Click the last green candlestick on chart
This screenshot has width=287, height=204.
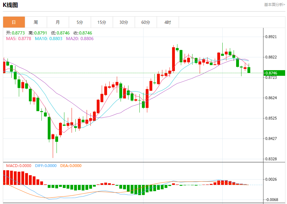(x=249, y=70)
